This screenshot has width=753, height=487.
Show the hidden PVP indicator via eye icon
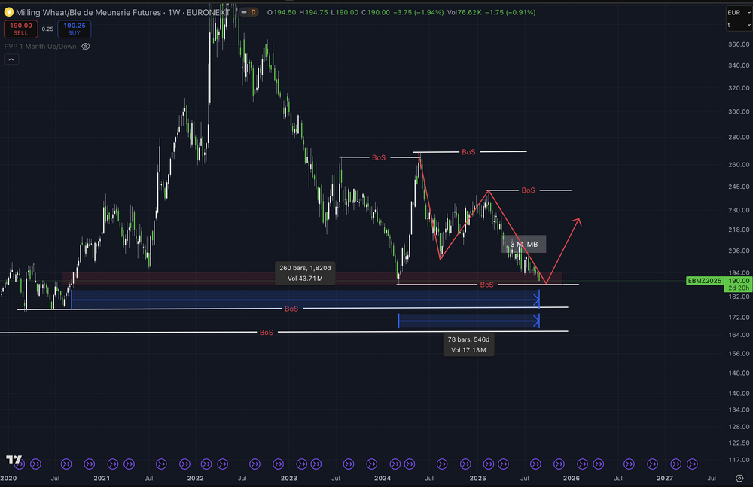click(86, 47)
